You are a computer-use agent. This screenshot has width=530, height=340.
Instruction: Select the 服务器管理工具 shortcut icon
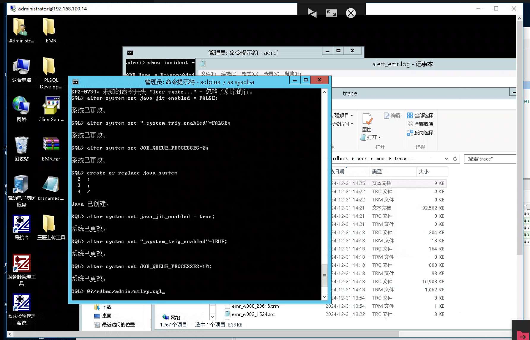[21, 270]
